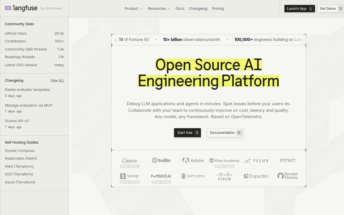
Task: Expand the Resources menu chevron
Action: 169,9
